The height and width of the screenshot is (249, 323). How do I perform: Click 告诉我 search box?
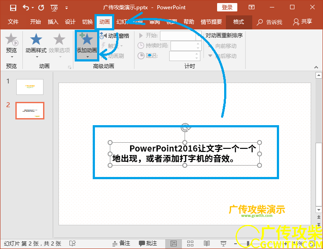point(269,22)
